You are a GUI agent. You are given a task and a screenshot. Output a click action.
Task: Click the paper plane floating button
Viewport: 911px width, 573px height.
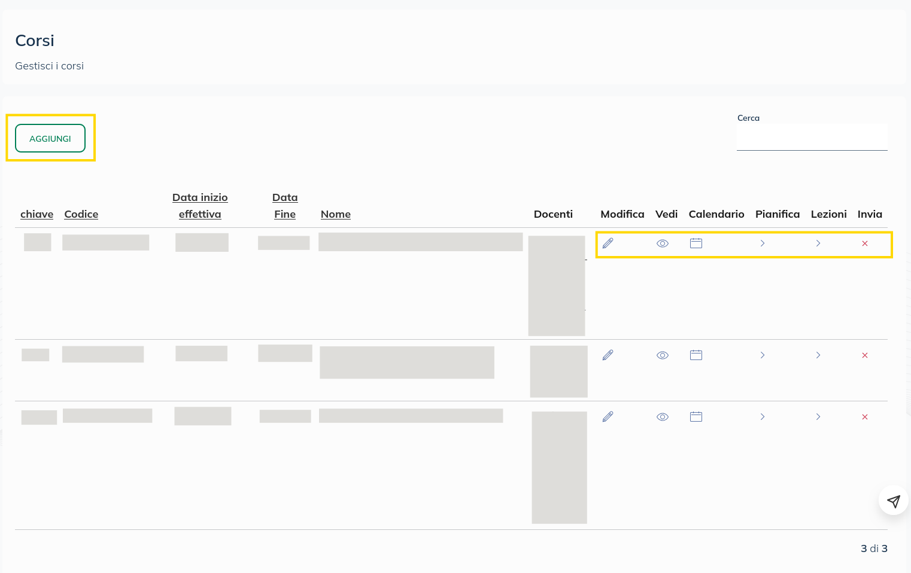coord(893,501)
